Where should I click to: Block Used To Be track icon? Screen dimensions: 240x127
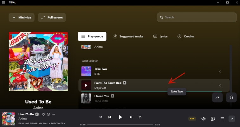click(x=49, y=114)
